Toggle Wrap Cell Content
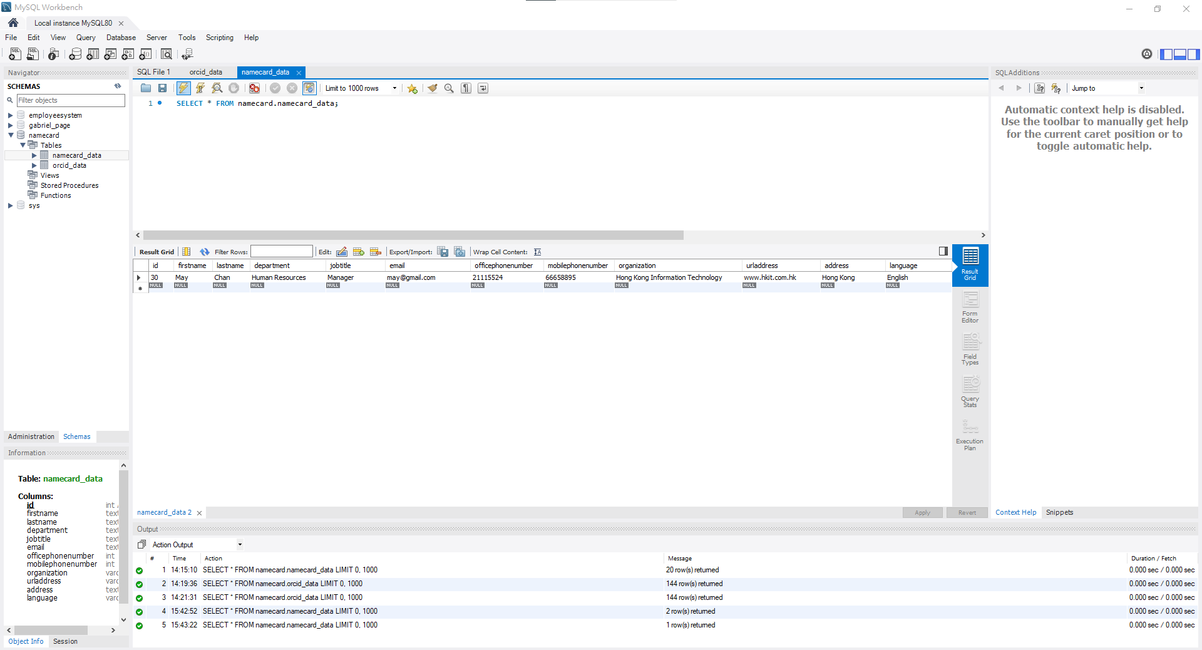 pos(537,252)
